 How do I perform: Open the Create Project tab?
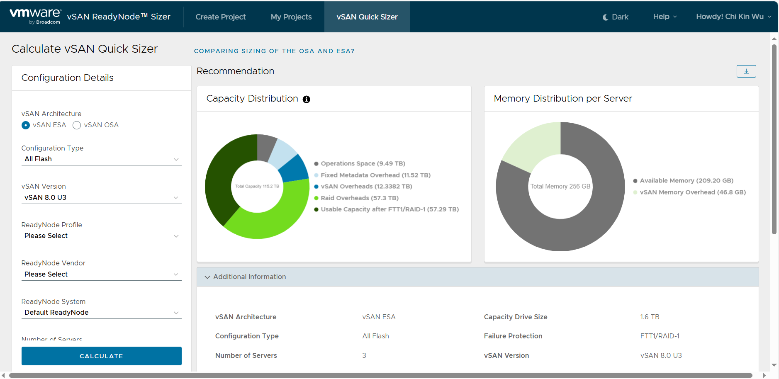click(220, 17)
